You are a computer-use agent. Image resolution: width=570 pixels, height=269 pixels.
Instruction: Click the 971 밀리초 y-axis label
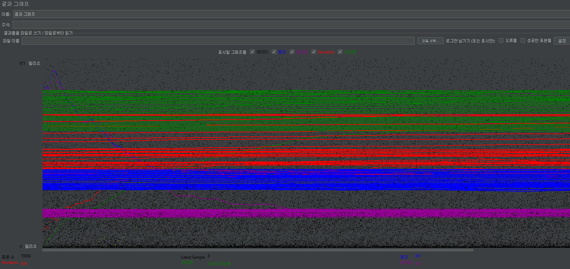30,63
